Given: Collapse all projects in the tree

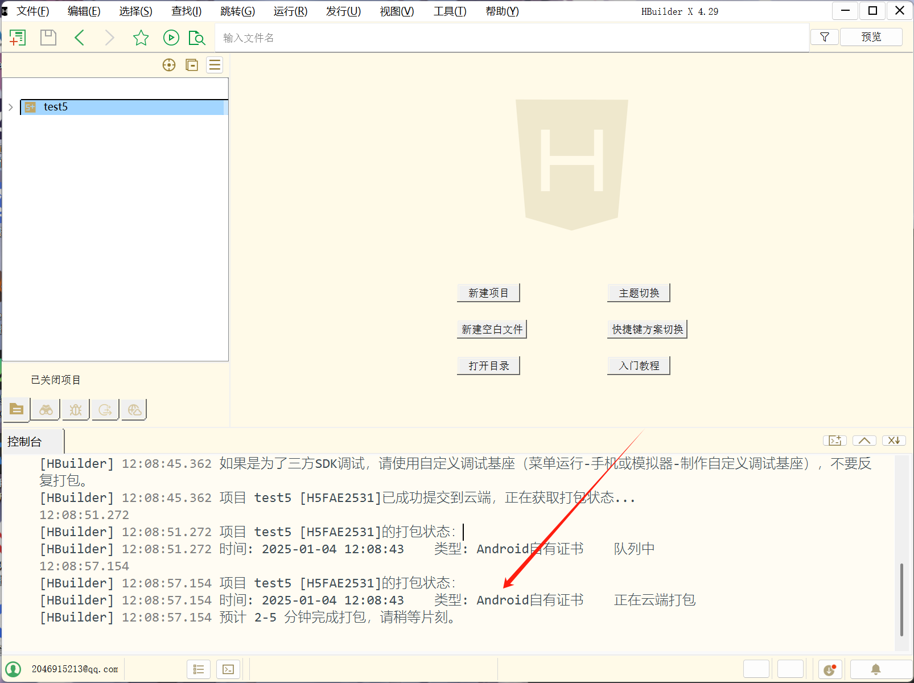Looking at the screenshot, I should pos(192,65).
